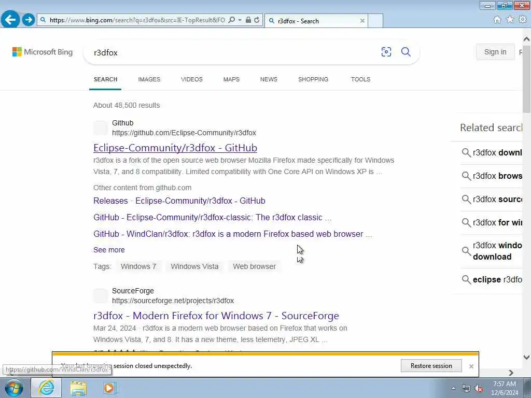Viewport: 531px width, 398px height.
Task: Go forward with the Forward arrow button
Action: pyautogui.click(x=29, y=20)
